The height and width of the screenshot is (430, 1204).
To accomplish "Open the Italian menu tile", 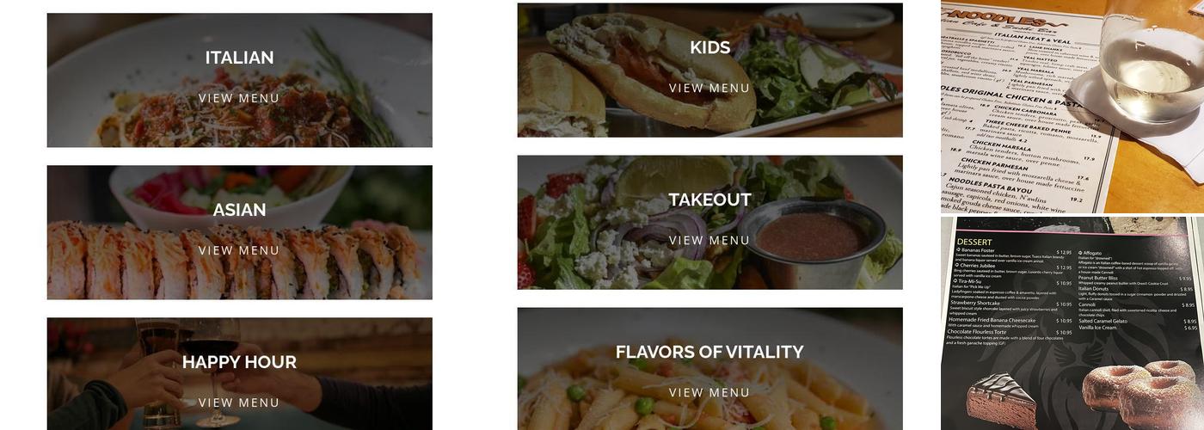I will click(239, 80).
